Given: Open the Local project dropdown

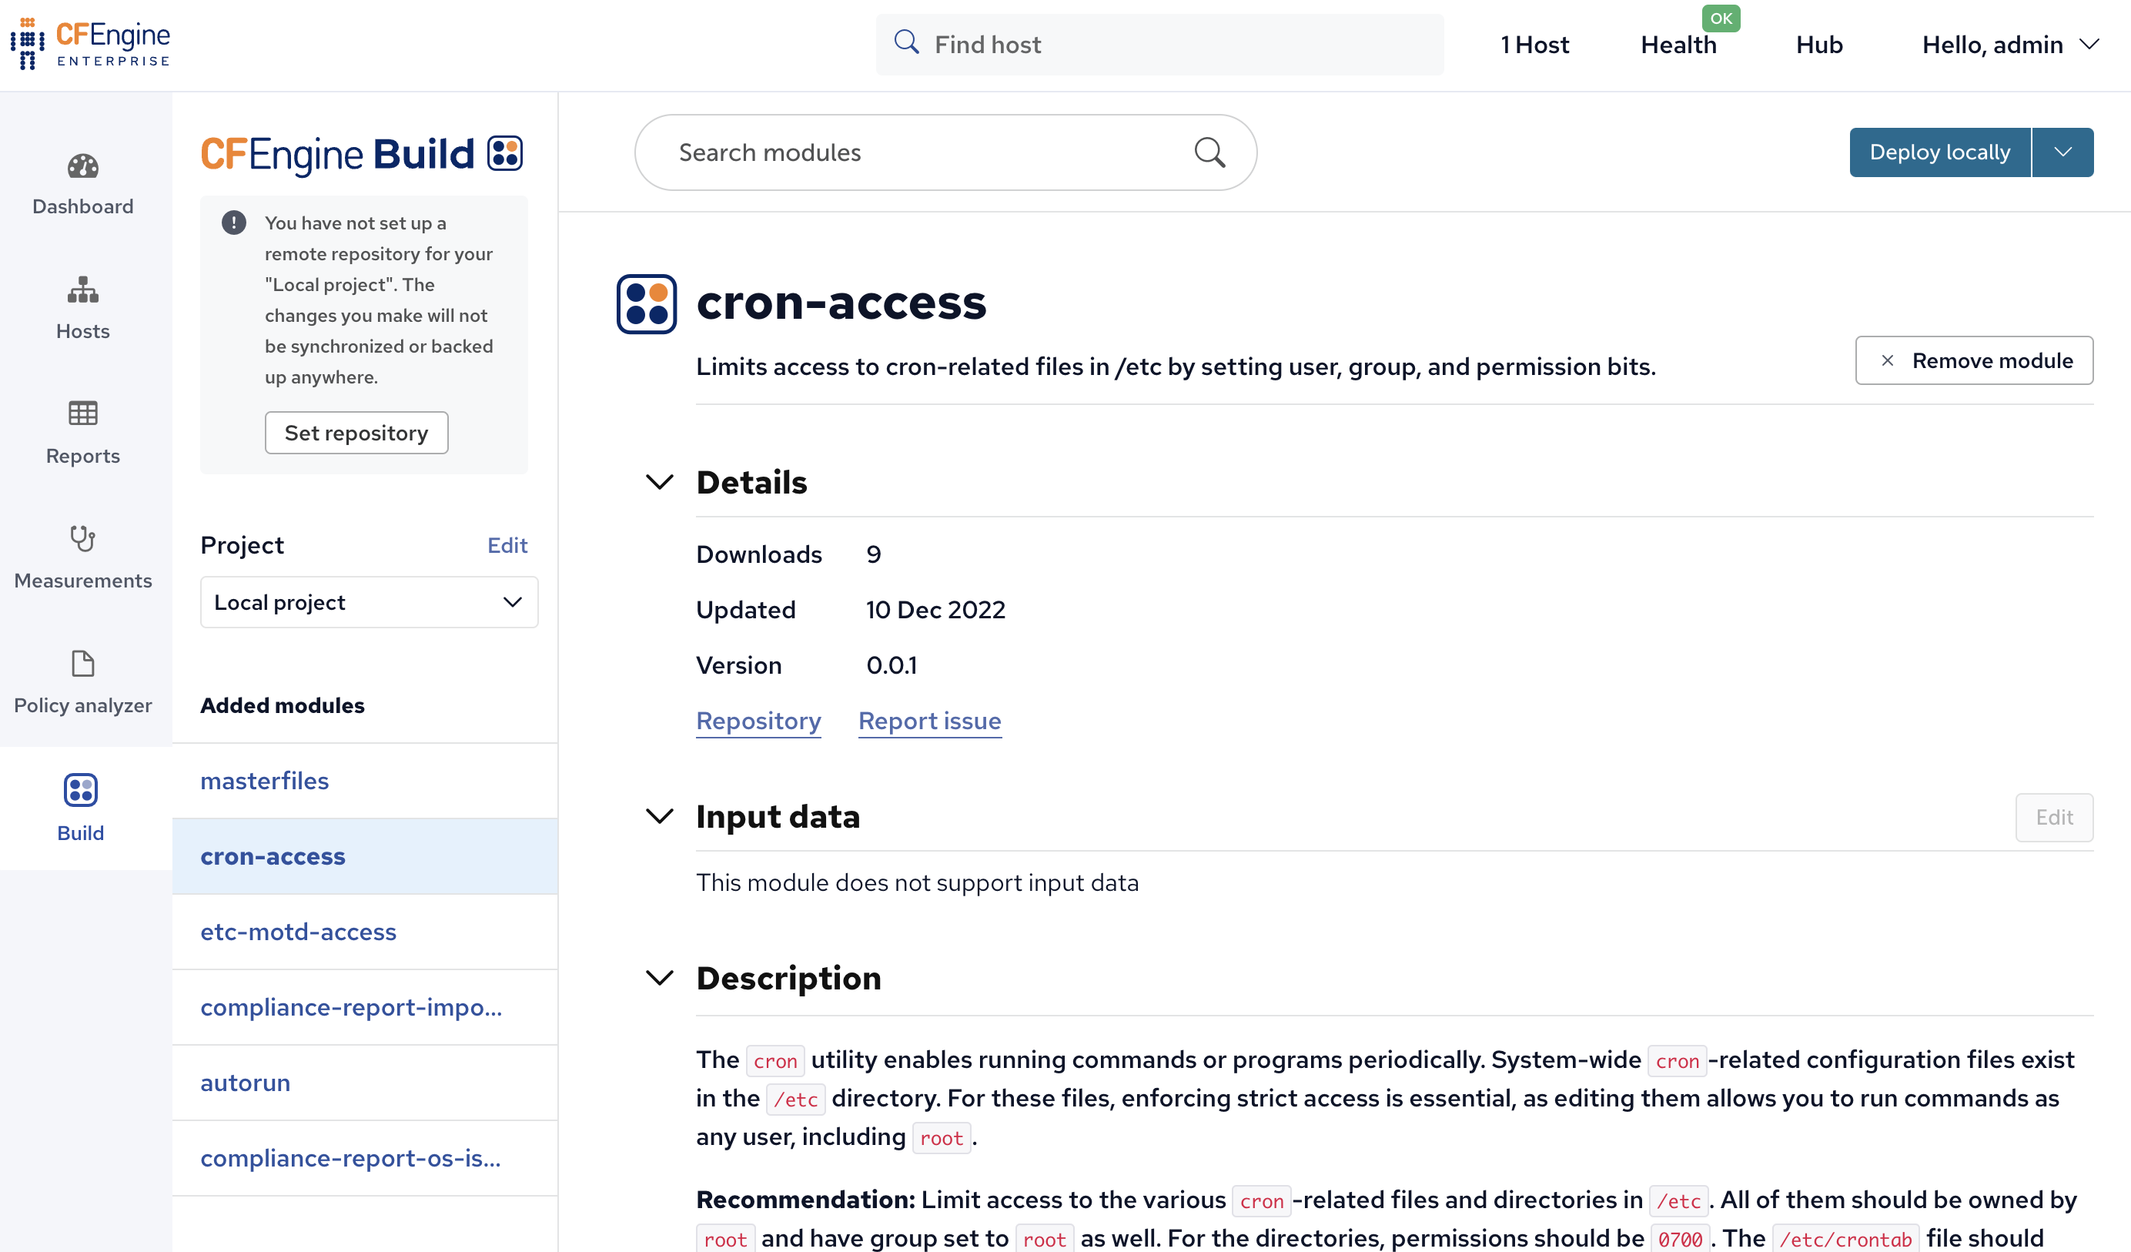Looking at the screenshot, I should point(369,602).
